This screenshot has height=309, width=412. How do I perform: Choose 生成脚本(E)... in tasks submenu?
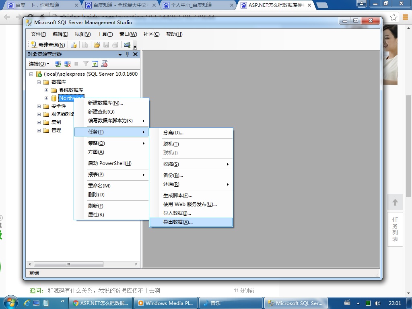[191, 196]
